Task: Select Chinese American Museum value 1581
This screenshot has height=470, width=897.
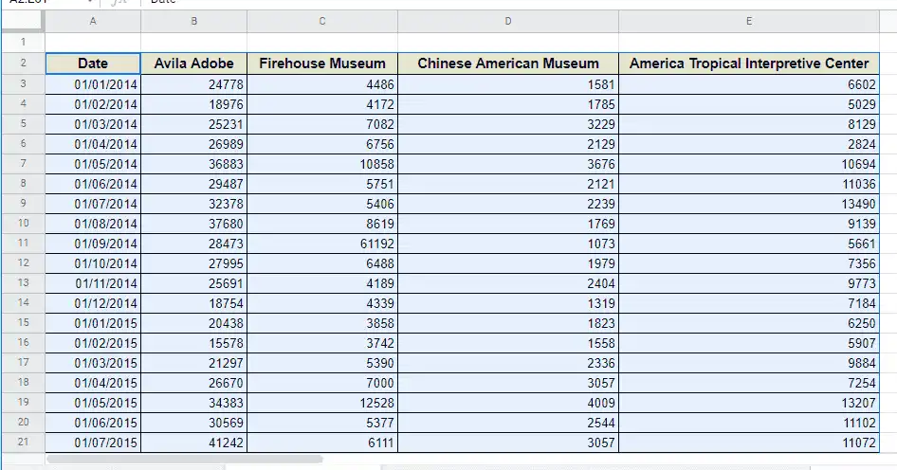Action: (508, 84)
